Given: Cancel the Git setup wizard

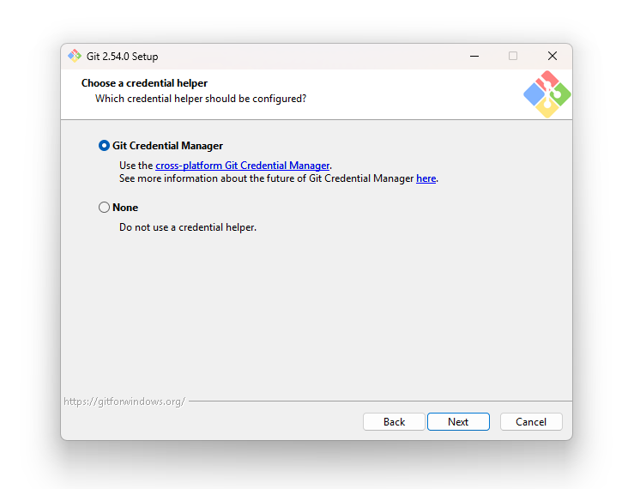Looking at the screenshot, I should (531, 422).
